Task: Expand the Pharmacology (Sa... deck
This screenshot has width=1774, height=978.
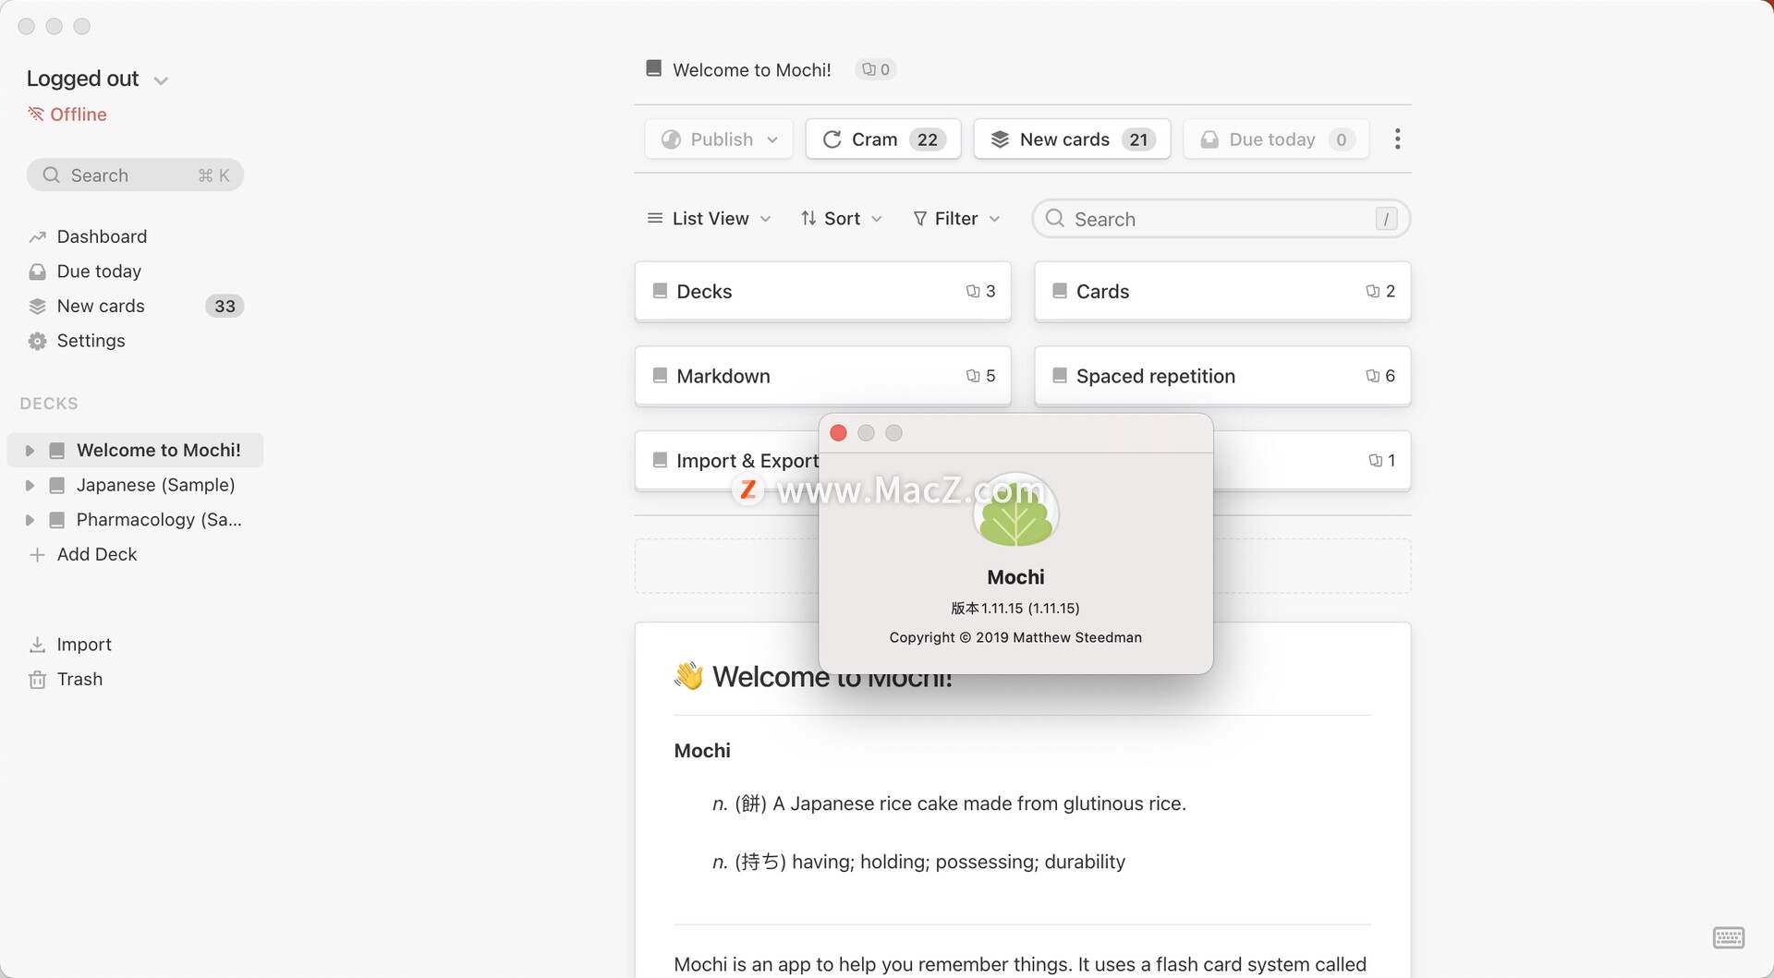Action: tap(30, 520)
